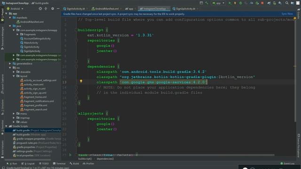Screen dimensions: 301x169
Task: Toggle the Favorites tool window
Action: pos(2,128)
